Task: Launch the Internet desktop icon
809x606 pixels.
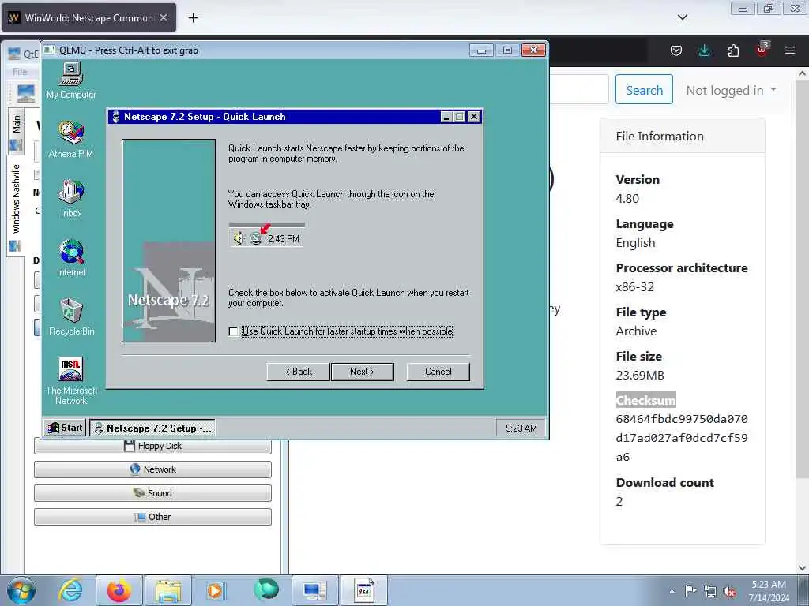Action: pyautogui.click(x=71, y=258)
